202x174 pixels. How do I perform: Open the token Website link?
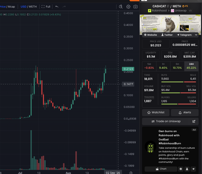151,35
